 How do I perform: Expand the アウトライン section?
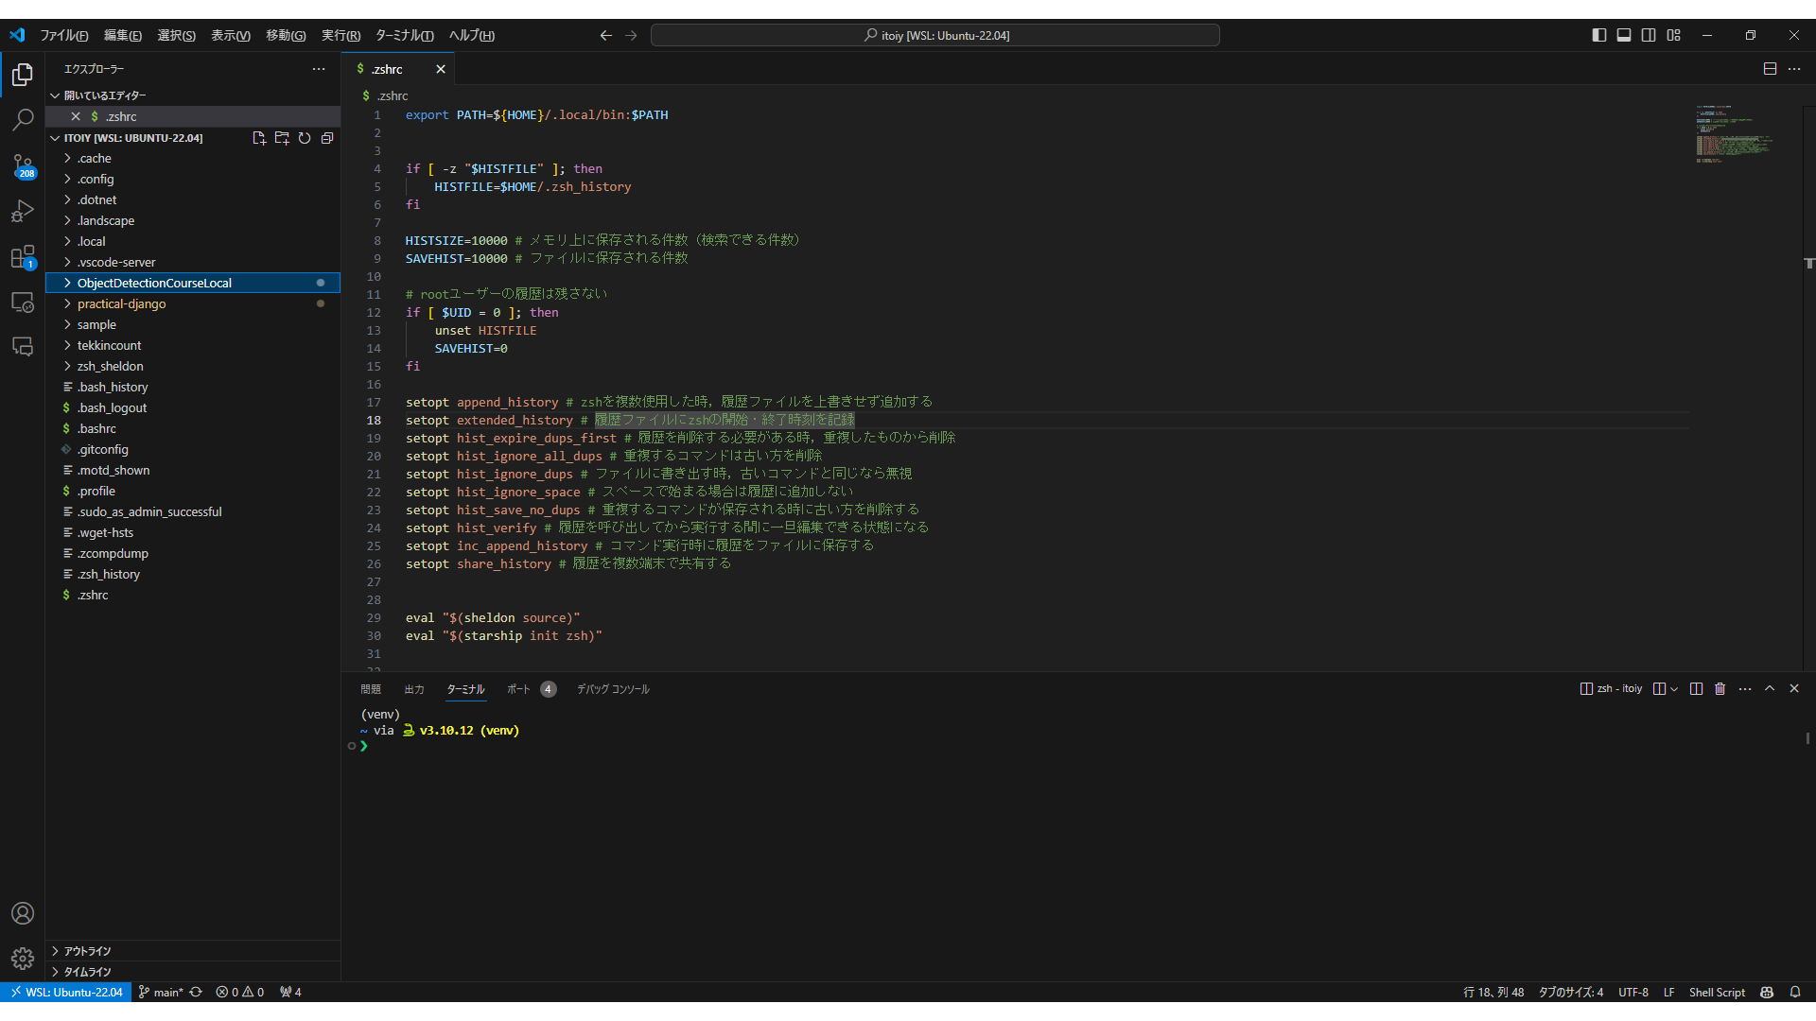click(193, 951)
